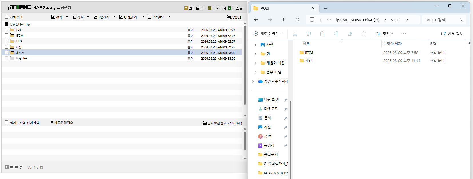This screenshot has height=179, width=473.
Task: Open the KTC folder in NAS list
Action: pos(19,41)
